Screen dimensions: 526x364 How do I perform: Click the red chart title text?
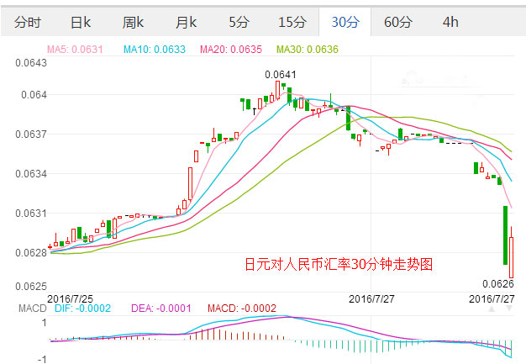coord(338,263)
